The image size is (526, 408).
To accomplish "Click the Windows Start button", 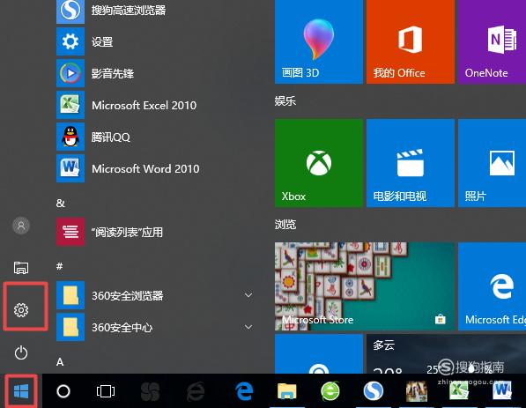I will [x=21, y=391].
